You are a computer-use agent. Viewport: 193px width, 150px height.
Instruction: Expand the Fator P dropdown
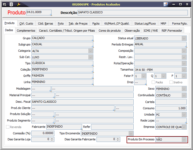144,76
